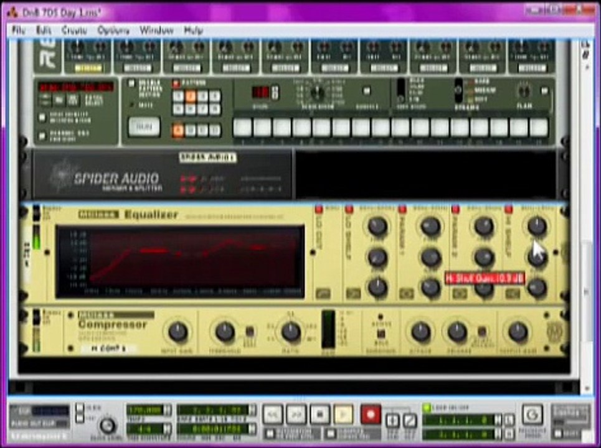601x448 pixels.
Task: Select Redrum pattern button 1
Action: 178,96
